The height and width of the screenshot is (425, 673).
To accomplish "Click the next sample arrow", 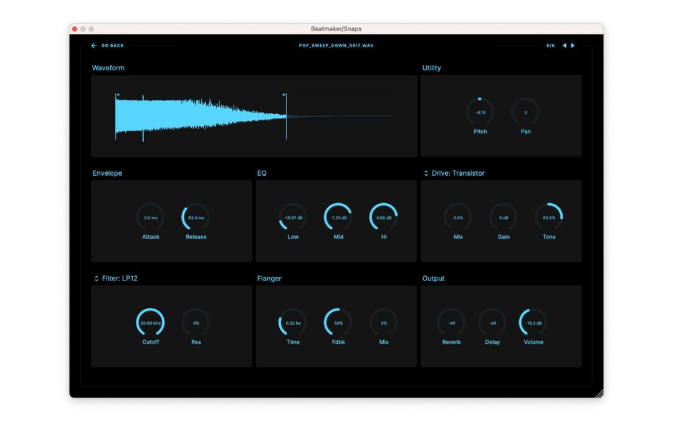I will (573, 45).
